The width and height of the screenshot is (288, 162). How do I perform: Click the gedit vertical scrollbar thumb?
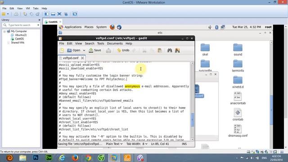pos(192,120)
